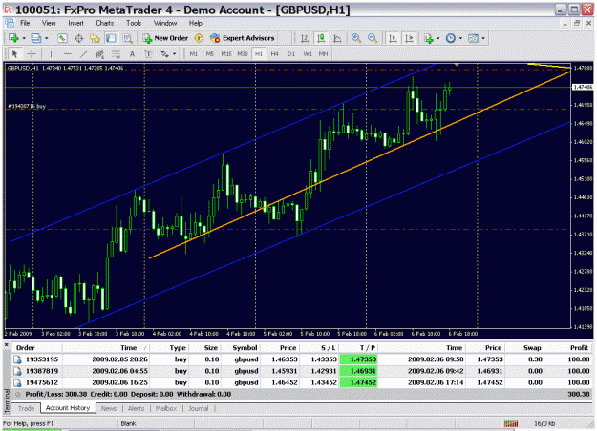Image resolution: width=597 pixels, height=431 pixels.
Task: Switch to the Journal tab
Action: [199, 408]
